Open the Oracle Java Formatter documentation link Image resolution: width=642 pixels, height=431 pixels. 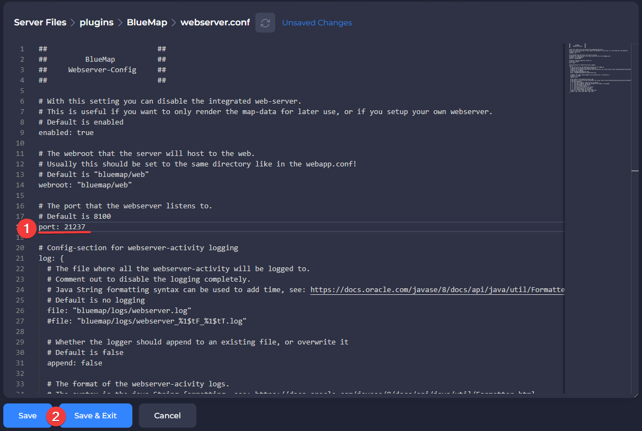pos(436,289)
